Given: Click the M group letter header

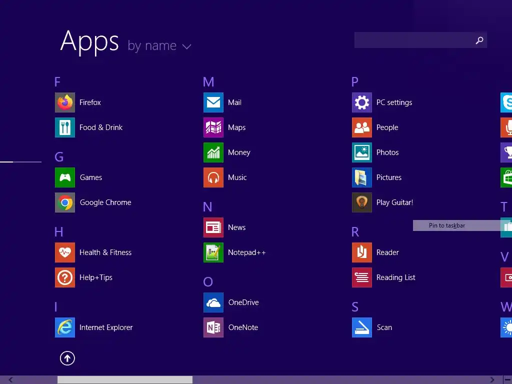Looking at the screenshot, I should click(x=208, y=81).
